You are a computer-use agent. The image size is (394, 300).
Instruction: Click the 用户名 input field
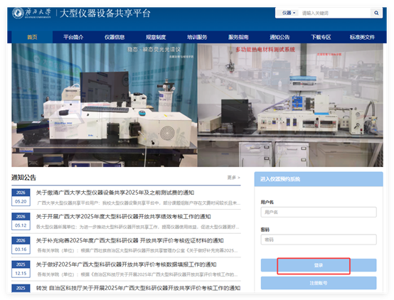(319, 212)
